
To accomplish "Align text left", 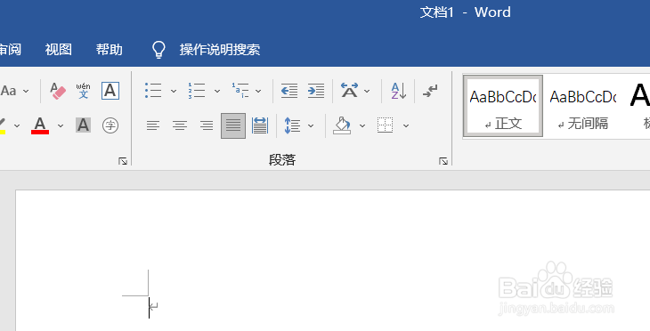I will coord(153,125).
